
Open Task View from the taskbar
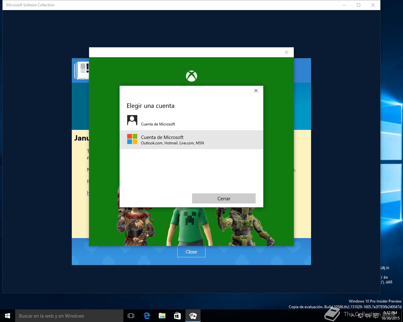pyautogui.click(x=131, y=316)
